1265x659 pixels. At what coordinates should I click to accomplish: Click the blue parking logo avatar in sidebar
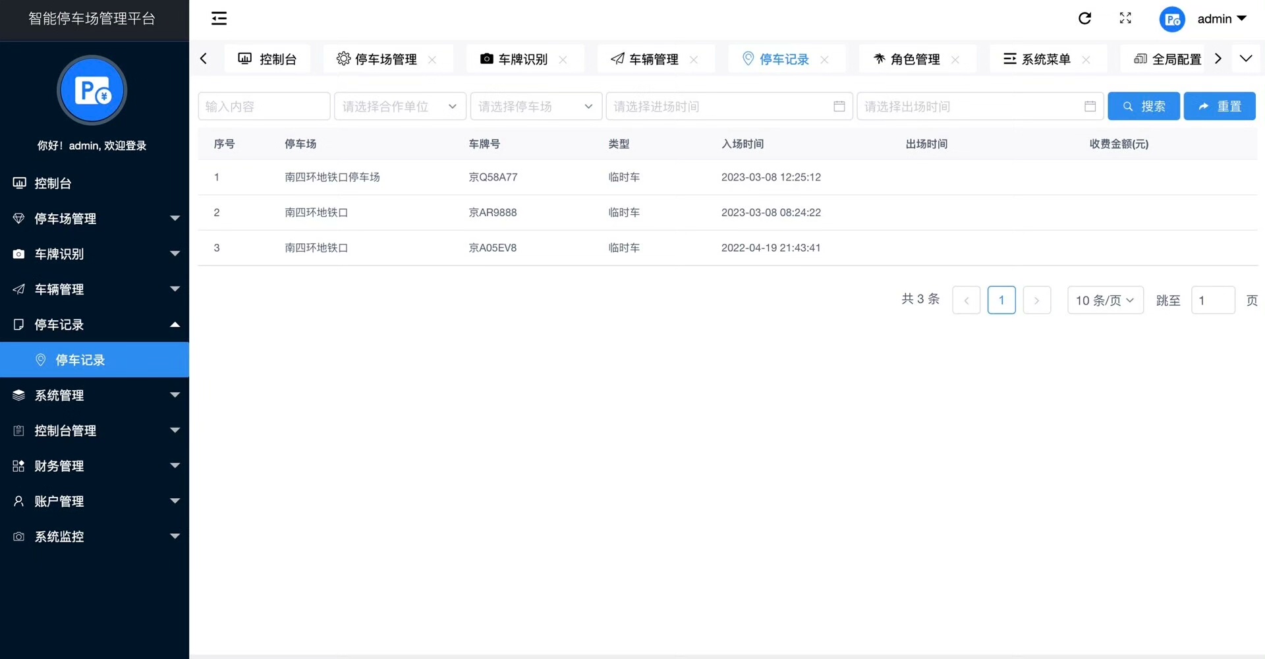92,90
